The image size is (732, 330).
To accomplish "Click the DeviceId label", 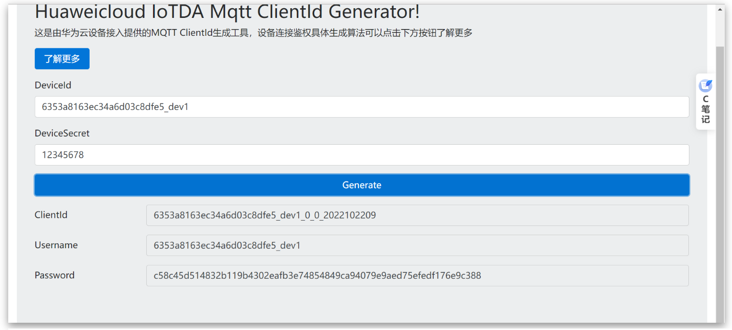I will point(53,85).
